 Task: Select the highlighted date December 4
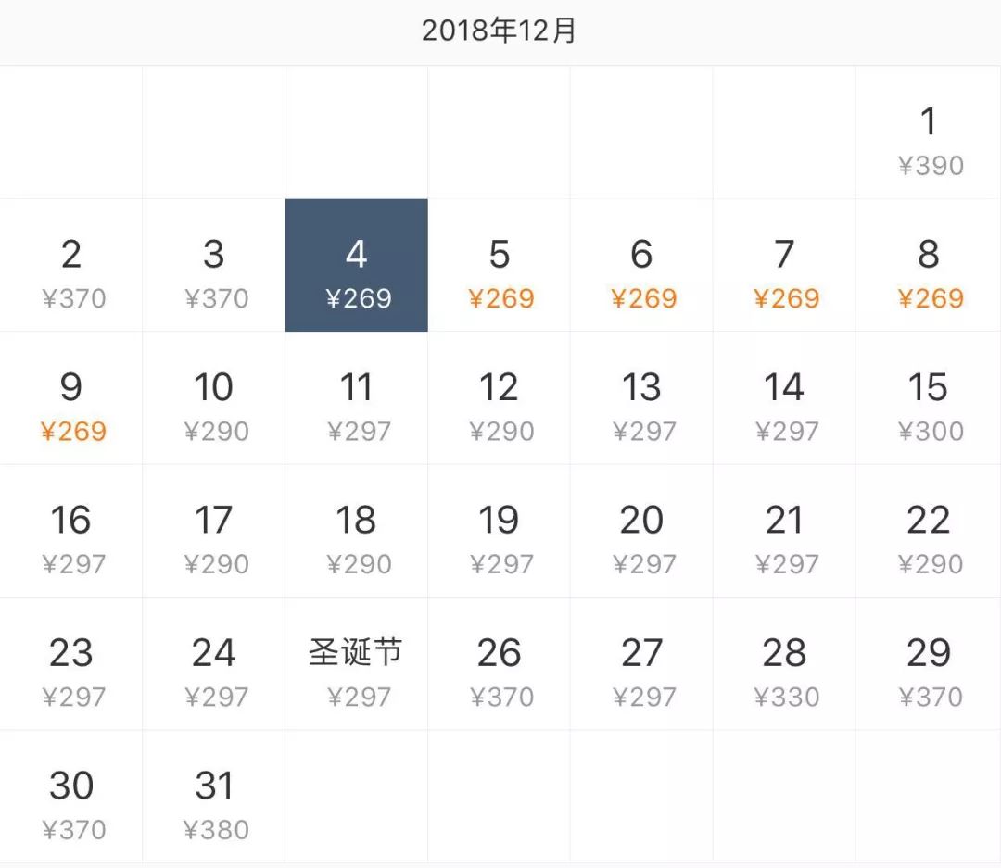point(356,264)
